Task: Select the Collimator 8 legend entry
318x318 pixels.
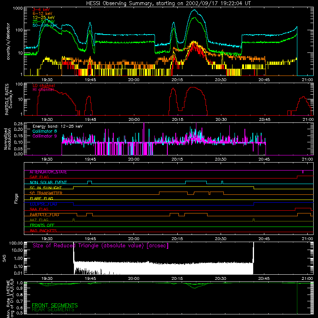Action: point(45,131)
